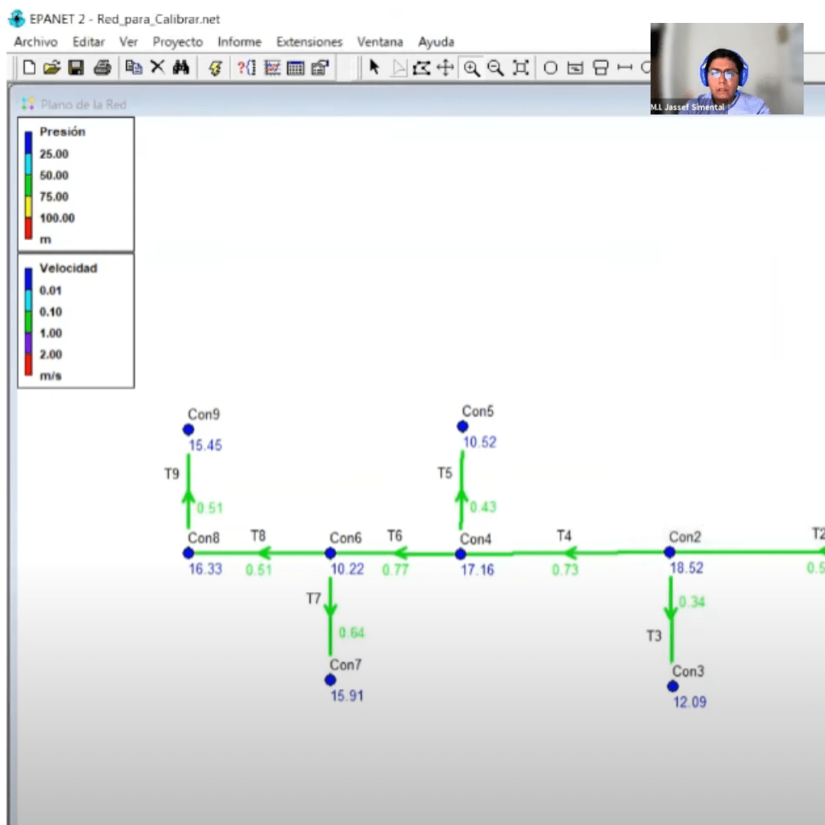
Task: Click the binoculars Find icon
Action: point(180,68)
